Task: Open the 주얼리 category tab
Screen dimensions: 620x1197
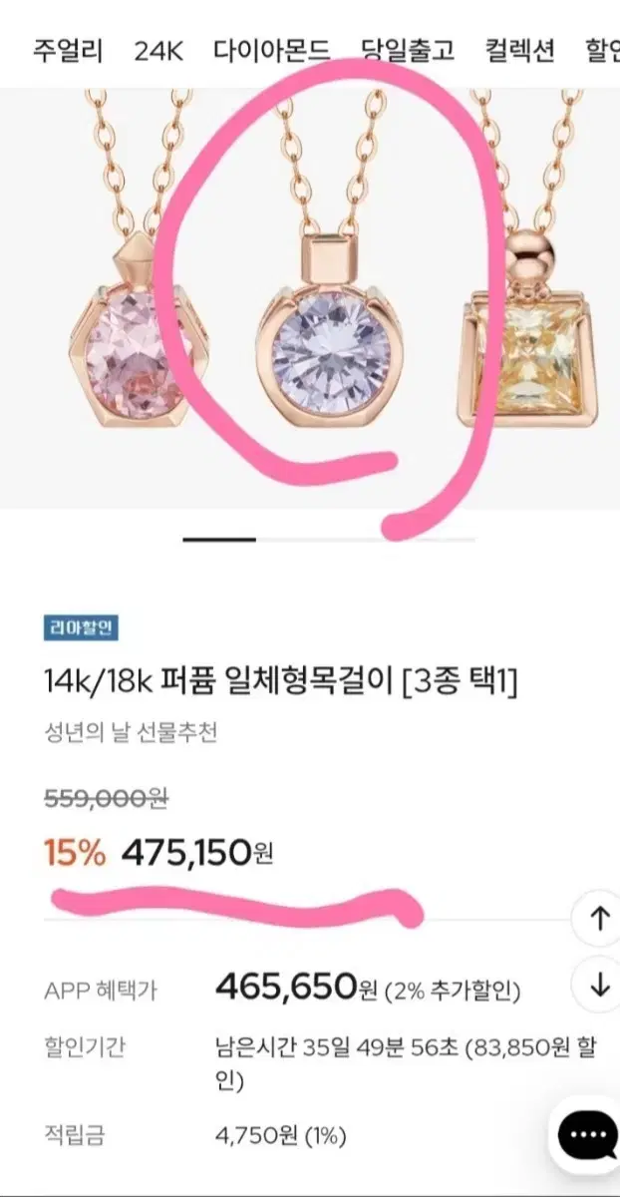Action: pos(68,50)
